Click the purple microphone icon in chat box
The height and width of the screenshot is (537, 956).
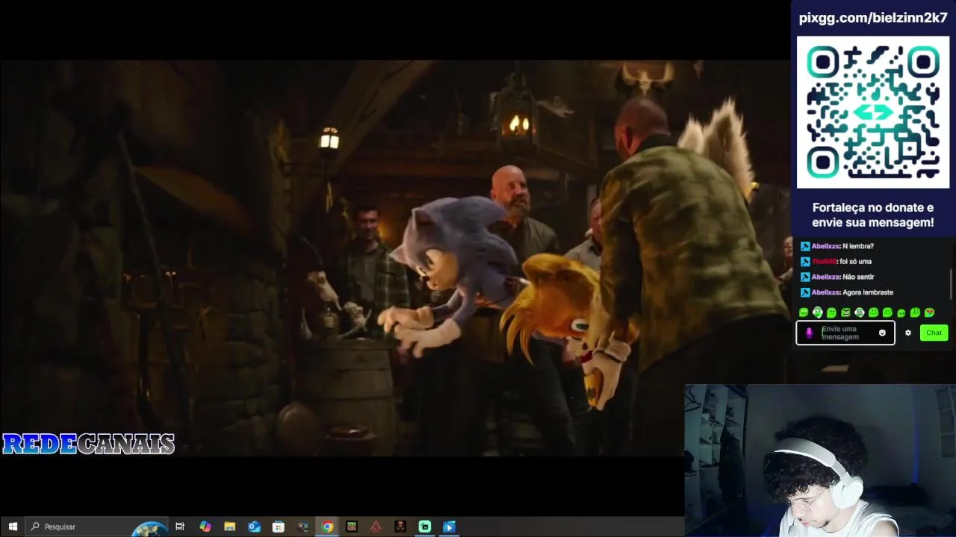pos(809,333)
